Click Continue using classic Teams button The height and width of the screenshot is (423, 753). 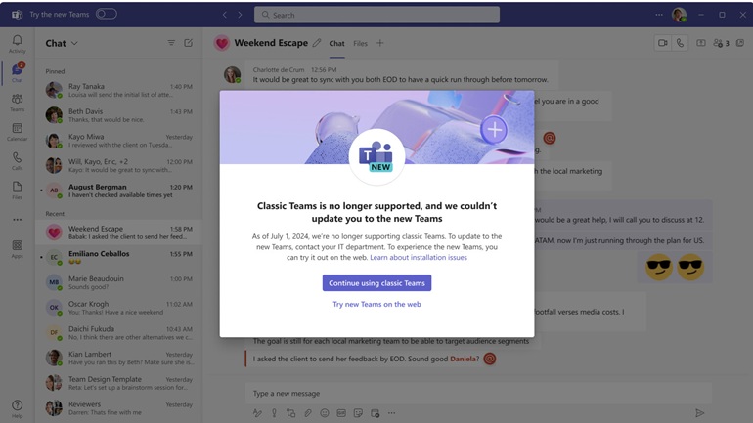pos(376,283)
